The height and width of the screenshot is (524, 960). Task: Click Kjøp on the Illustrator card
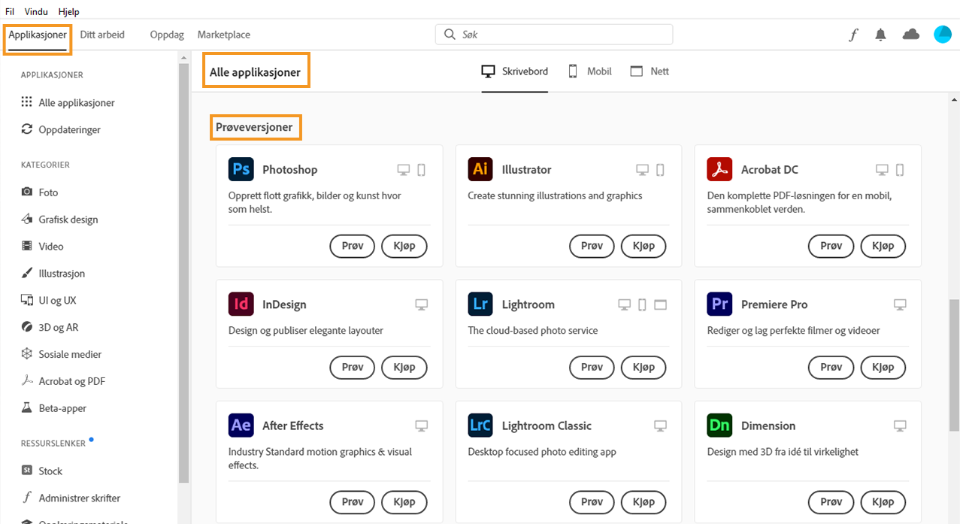(644, 246)
